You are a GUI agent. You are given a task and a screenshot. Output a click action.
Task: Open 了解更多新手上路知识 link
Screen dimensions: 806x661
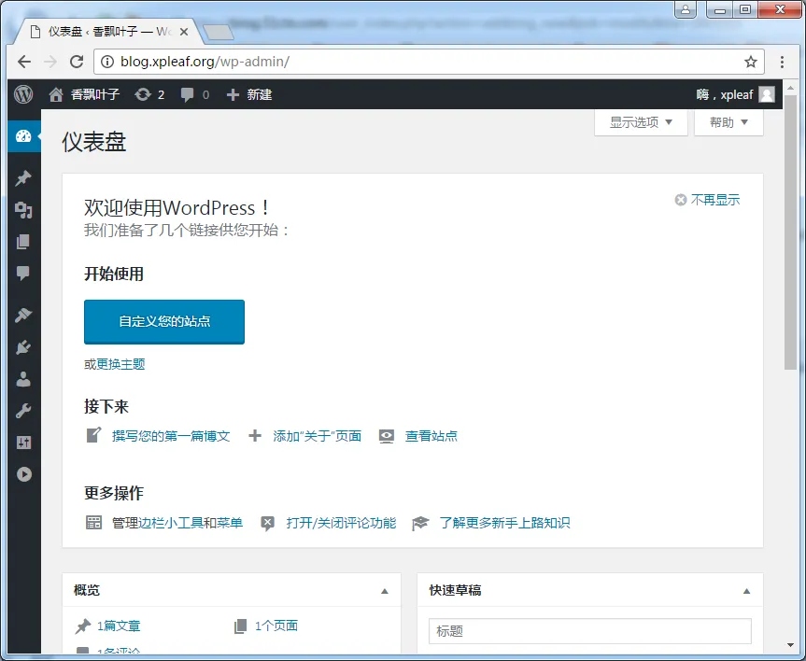coord(504,523)
